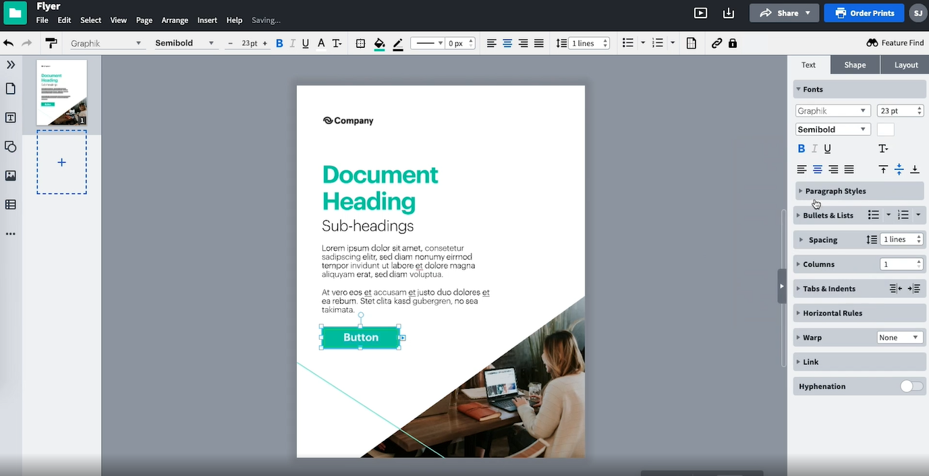Select the Text tool in the left sidebar
Viewport: 929px width, 476px height.
click(x=10, y=117)
